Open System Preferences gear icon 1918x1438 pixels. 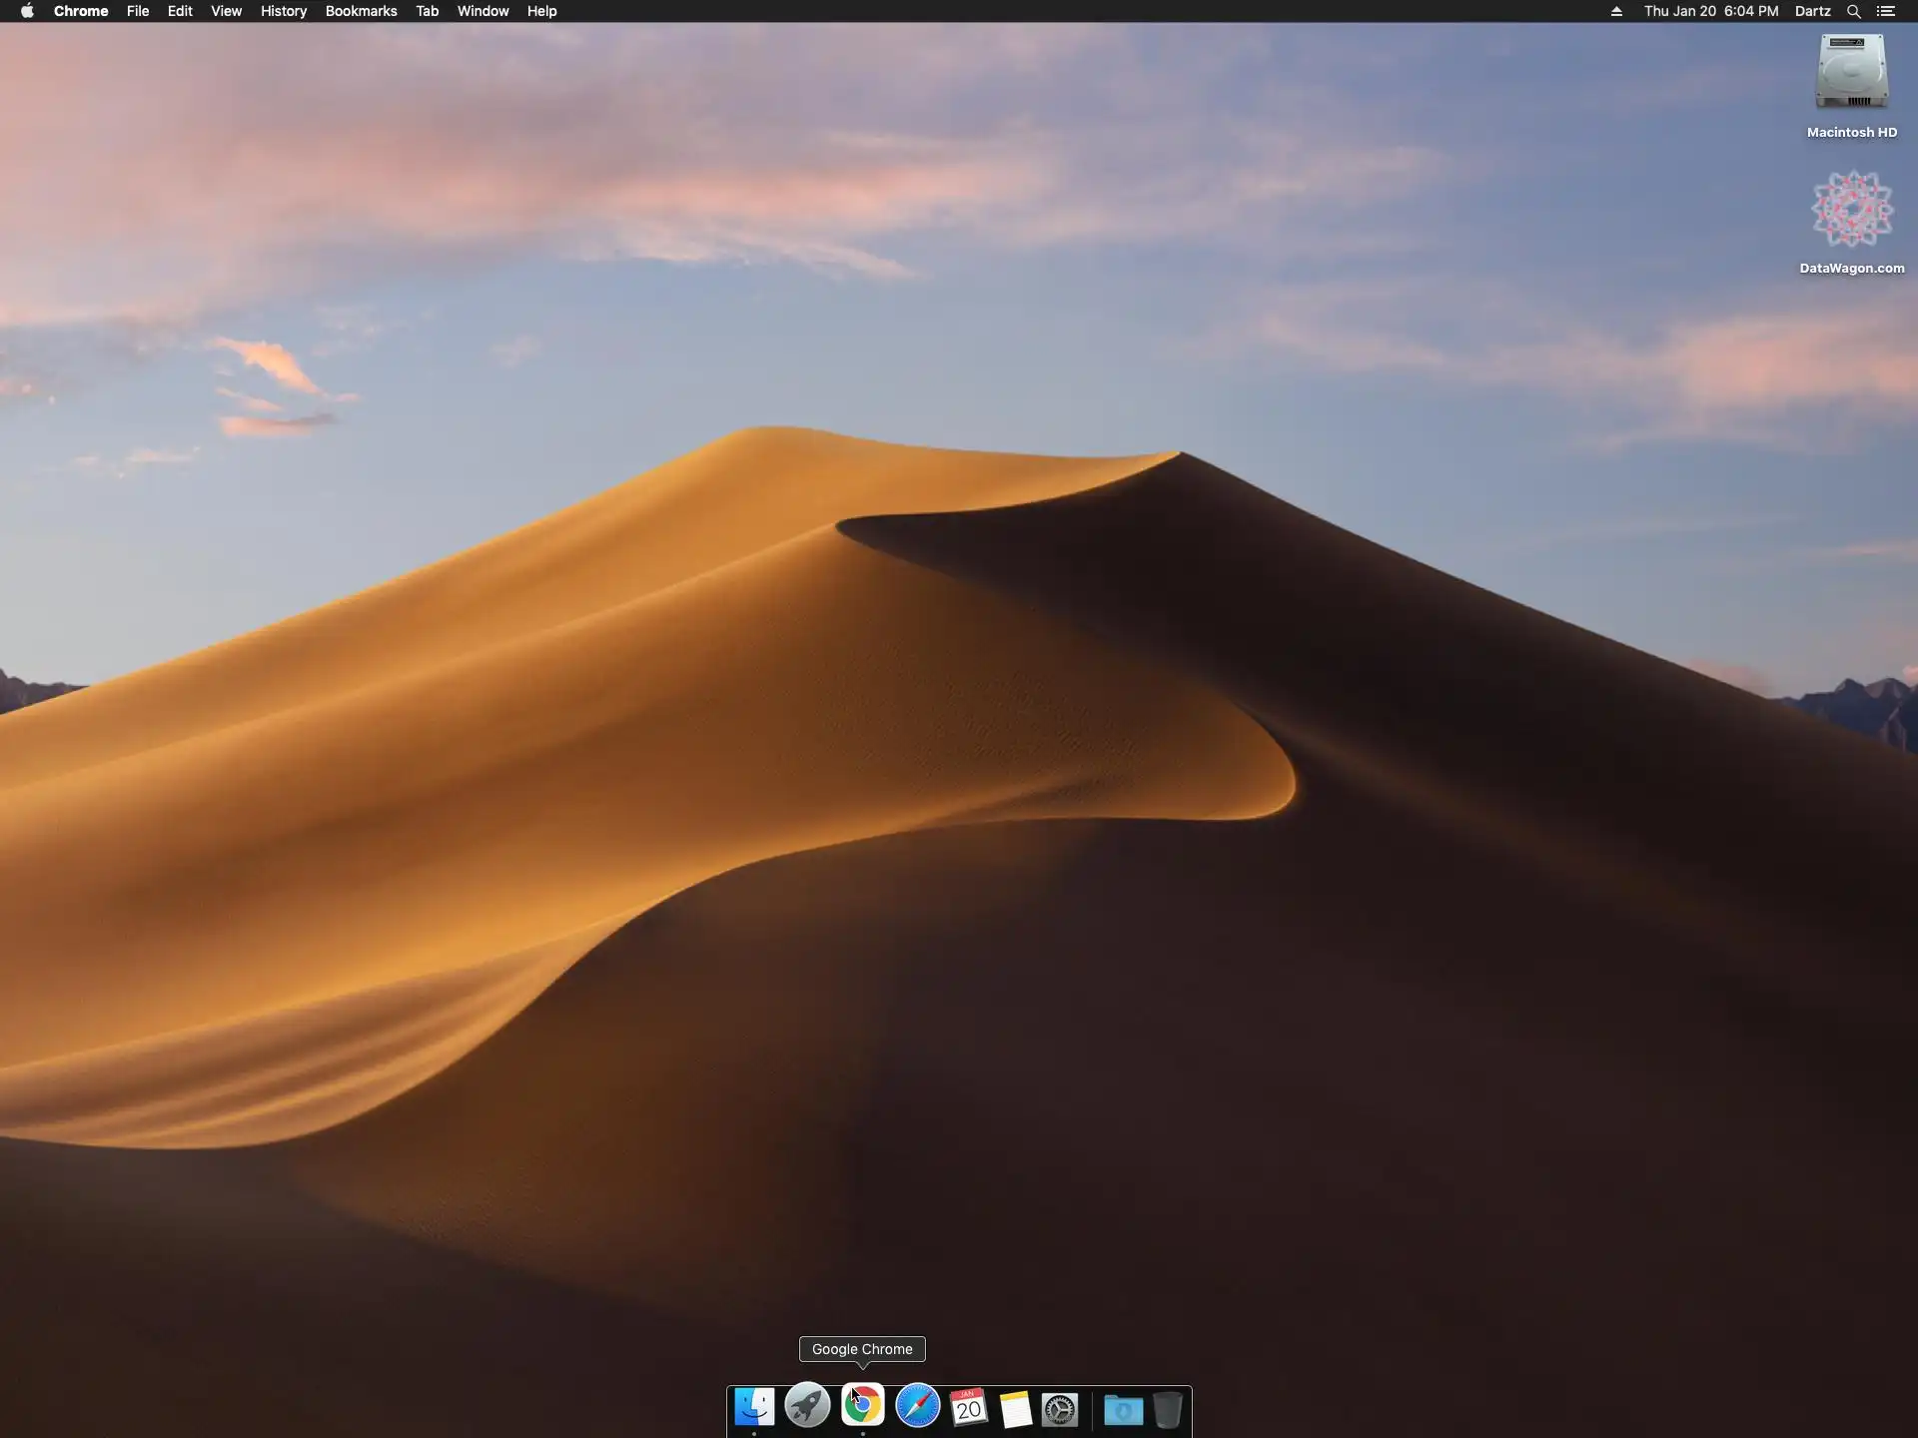(x=1060, y=1409)
